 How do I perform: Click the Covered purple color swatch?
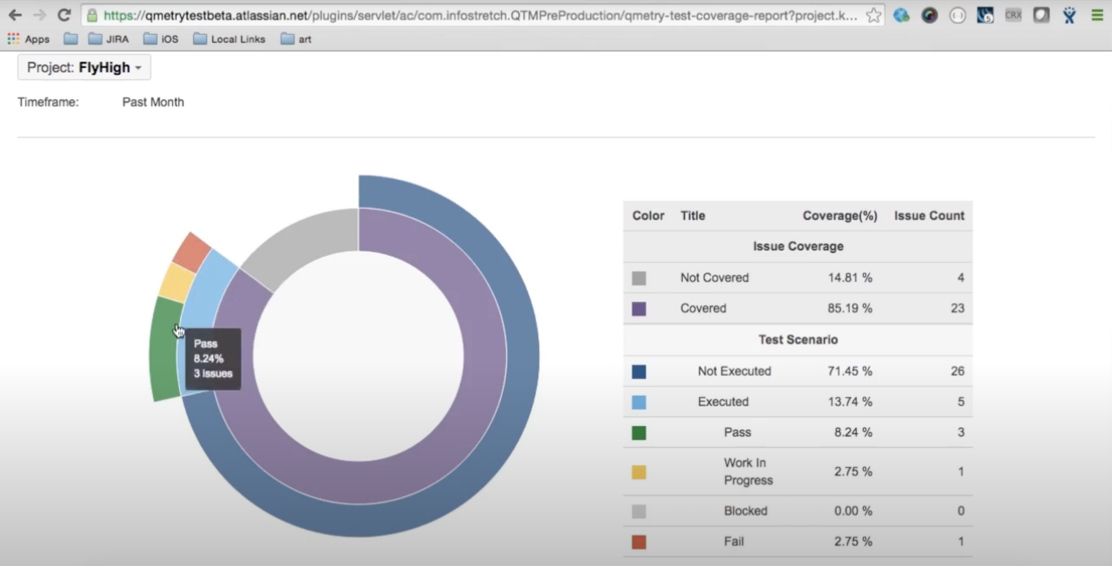(x=639, y=309)
